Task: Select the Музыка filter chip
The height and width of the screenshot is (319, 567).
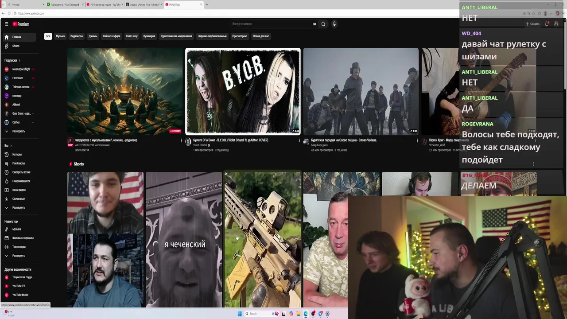Action: pyautogui.click(x=60, y=36)
